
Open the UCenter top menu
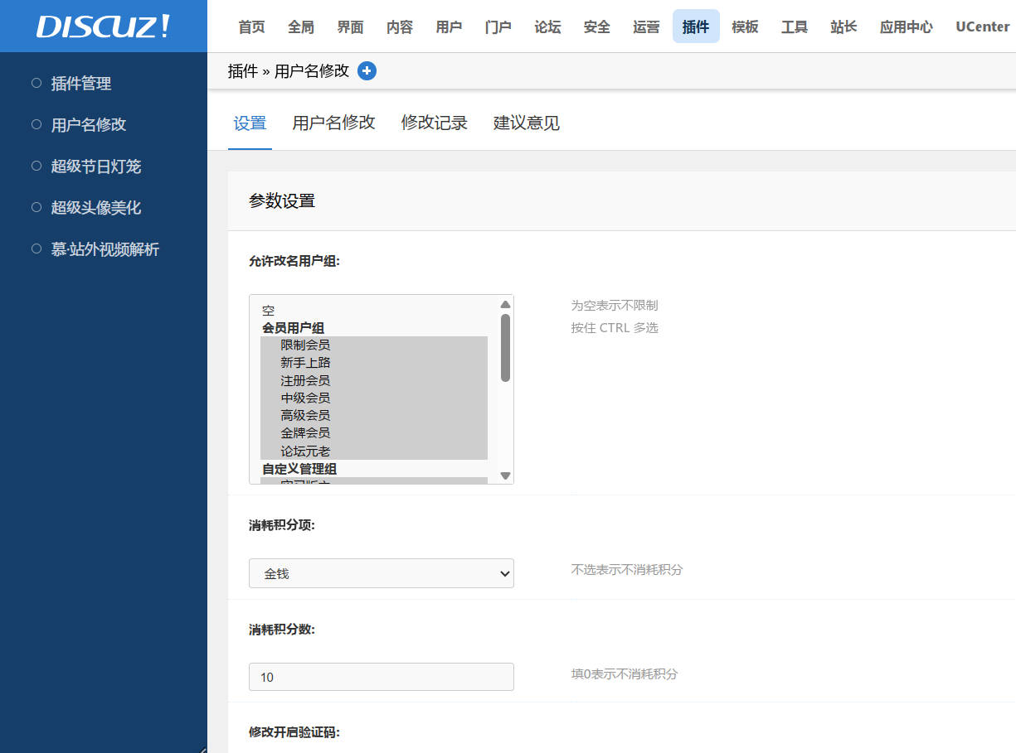coord(982,27)
